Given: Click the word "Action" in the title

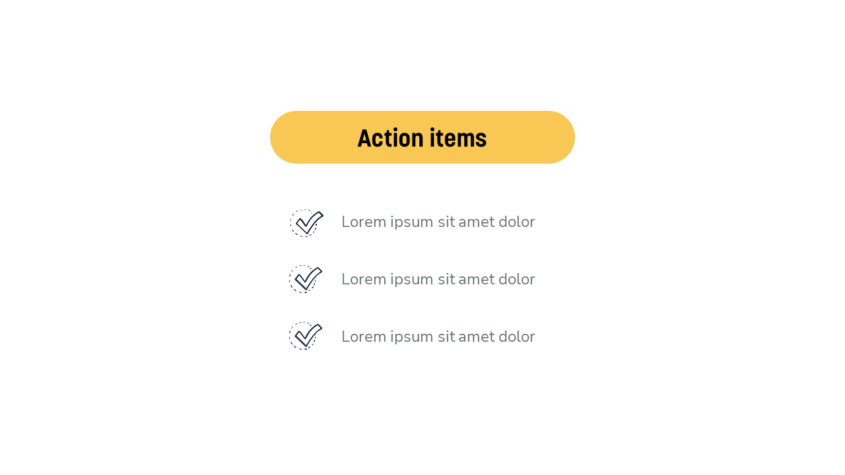Looking at the screenshot, I should pos(390,138).
